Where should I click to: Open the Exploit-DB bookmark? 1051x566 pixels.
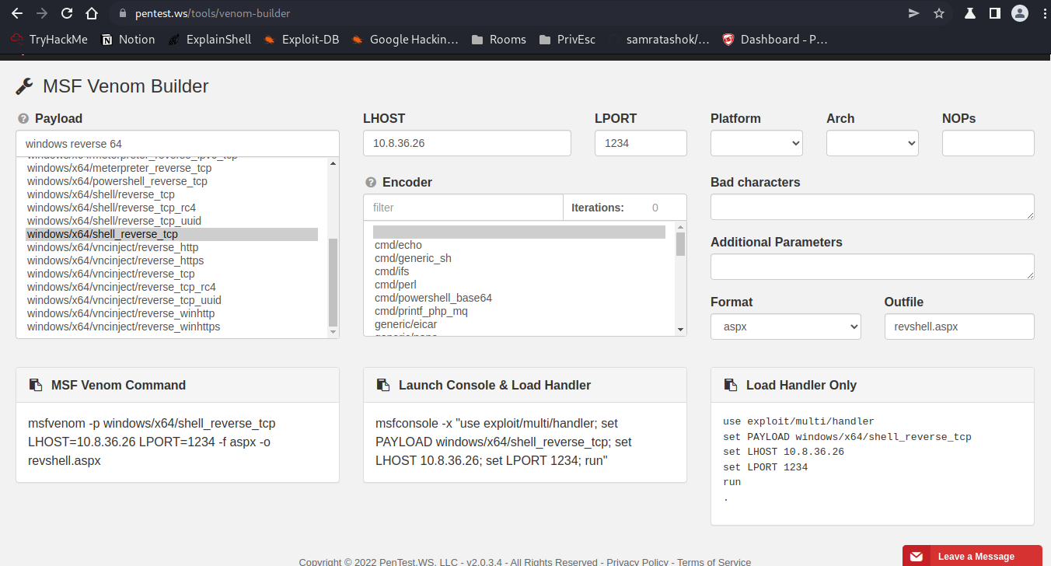pyautogui.click(x=302, y=39)
